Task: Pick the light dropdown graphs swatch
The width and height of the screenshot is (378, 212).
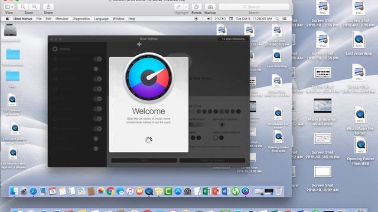Action: coord(216,138)
